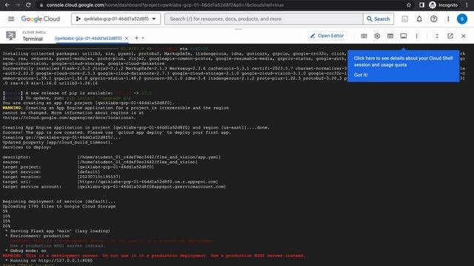Viewport: 474px width, 266px height.
Task: Click Open Editor button
Action: [x=327, y=36]
